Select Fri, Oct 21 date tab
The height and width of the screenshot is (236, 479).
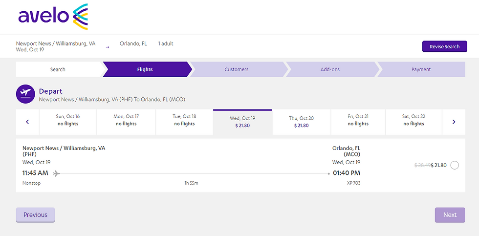click(358, 122)
